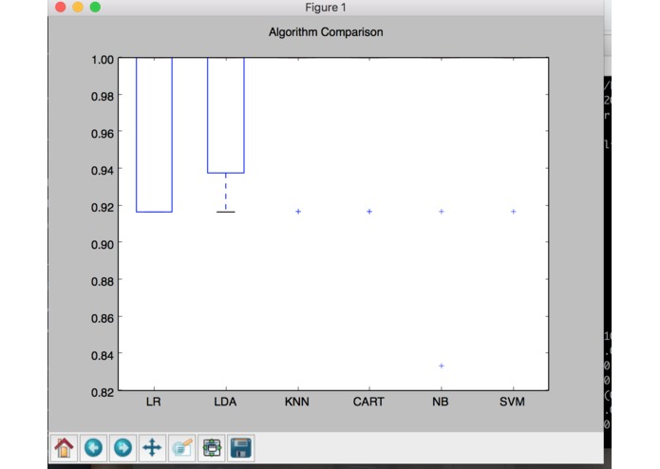Click the 0.84 y-axis tick label
Viewport: 660px width, 469px height.
[x=103, y=356]
